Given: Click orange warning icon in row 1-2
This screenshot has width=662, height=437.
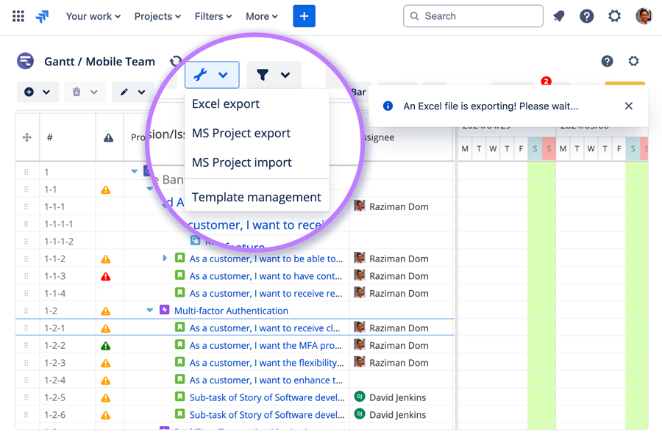Looking at the screenshot, I should (105, 311).
